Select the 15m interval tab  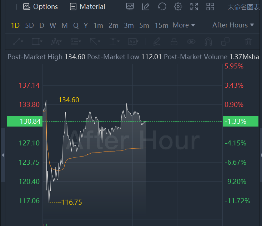(x=161, y=25)
